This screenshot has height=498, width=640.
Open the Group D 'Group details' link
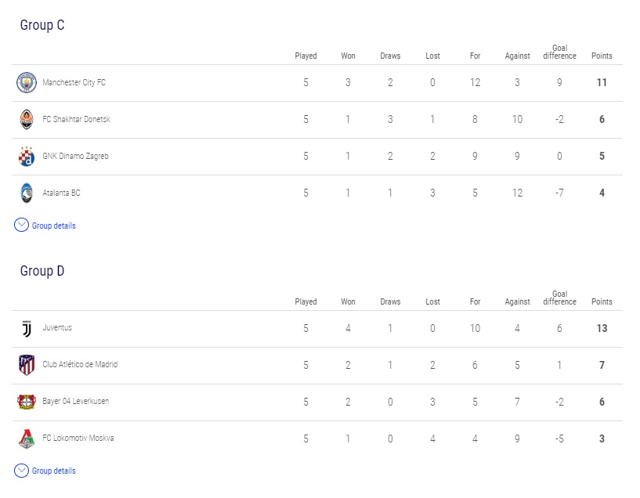pos(54,471)
